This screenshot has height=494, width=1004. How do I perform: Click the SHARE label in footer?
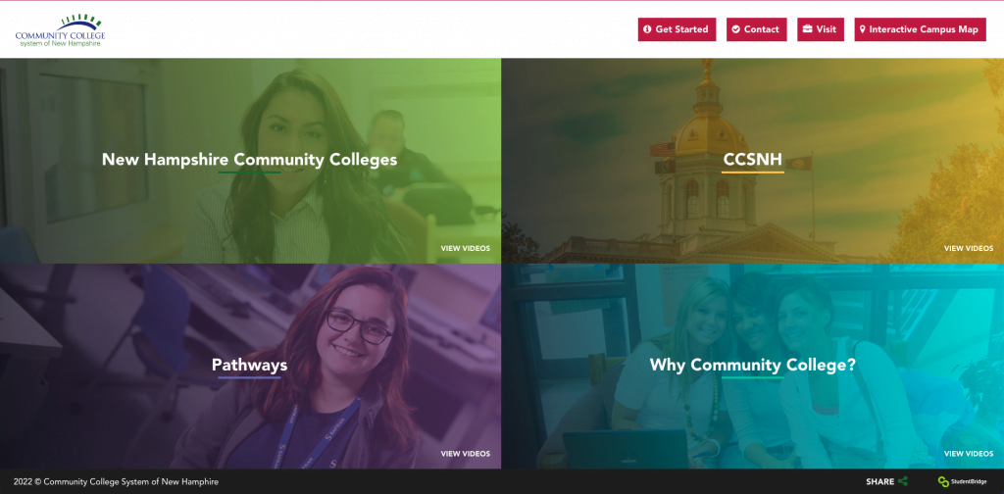(x=879, y=482)
